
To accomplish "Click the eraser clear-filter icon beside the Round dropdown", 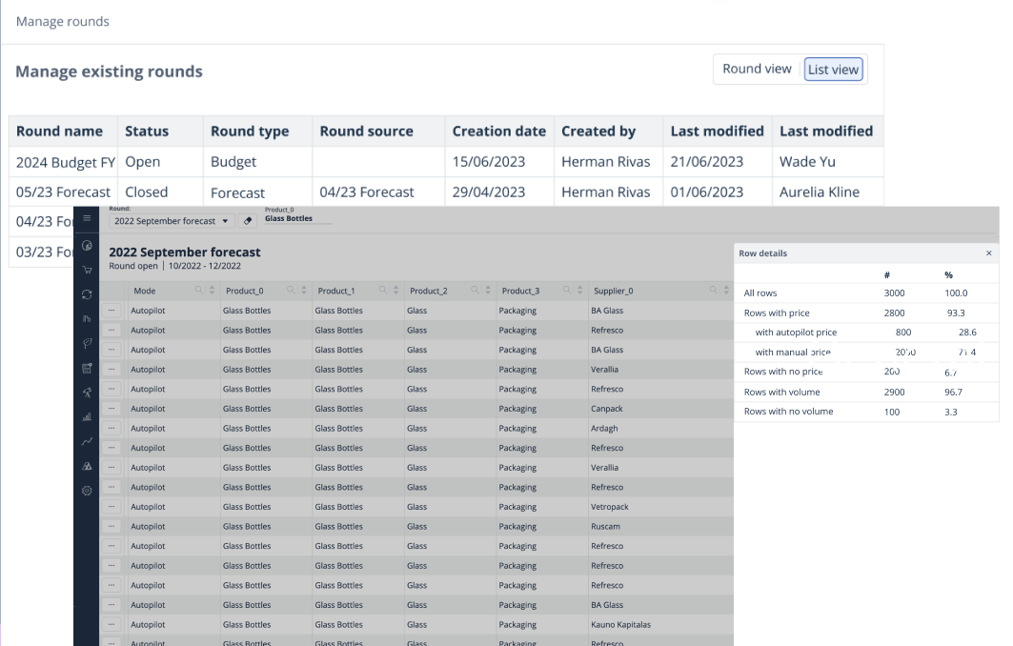I will (x=249, y=220).
